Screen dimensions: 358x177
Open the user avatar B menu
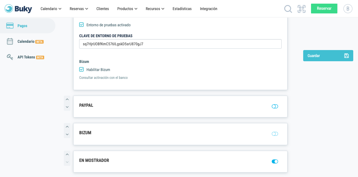point(348,9)
